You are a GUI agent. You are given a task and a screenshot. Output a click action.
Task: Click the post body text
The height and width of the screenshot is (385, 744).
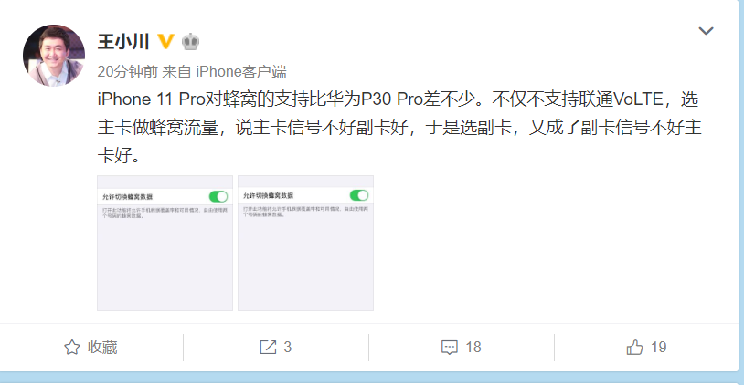click(399, 127)
